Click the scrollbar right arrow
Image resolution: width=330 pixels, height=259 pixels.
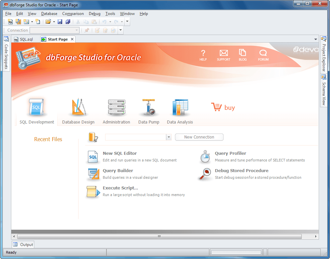coord(316,236)
